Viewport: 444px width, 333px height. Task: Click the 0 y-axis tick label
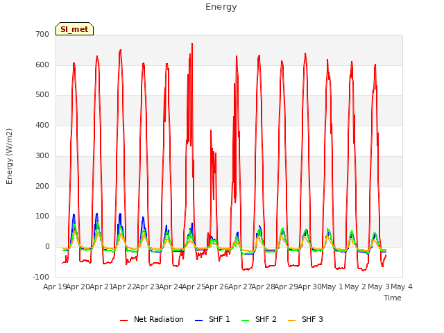[47, 247]
